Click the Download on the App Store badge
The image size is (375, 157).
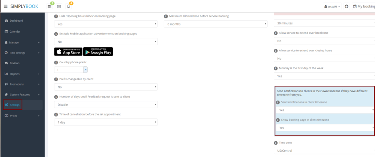coord(68,51)
